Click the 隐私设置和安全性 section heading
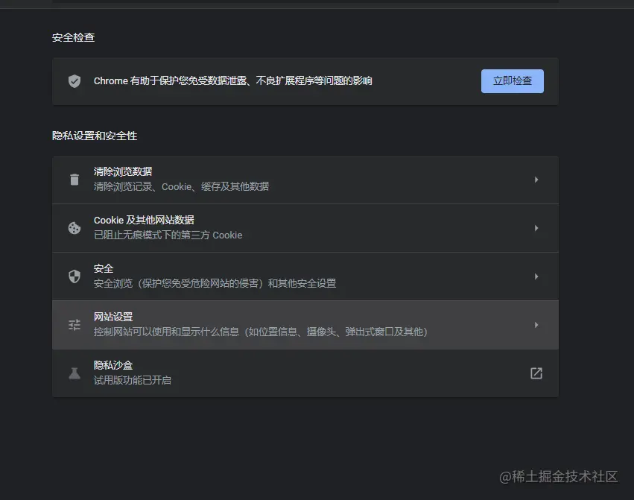This screenshot has height=500, width=634. (95, 136)
